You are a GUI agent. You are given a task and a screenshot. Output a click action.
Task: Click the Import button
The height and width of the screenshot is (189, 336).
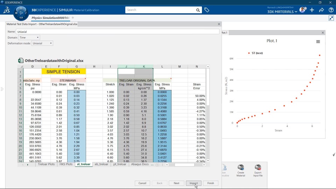point(194,183)
